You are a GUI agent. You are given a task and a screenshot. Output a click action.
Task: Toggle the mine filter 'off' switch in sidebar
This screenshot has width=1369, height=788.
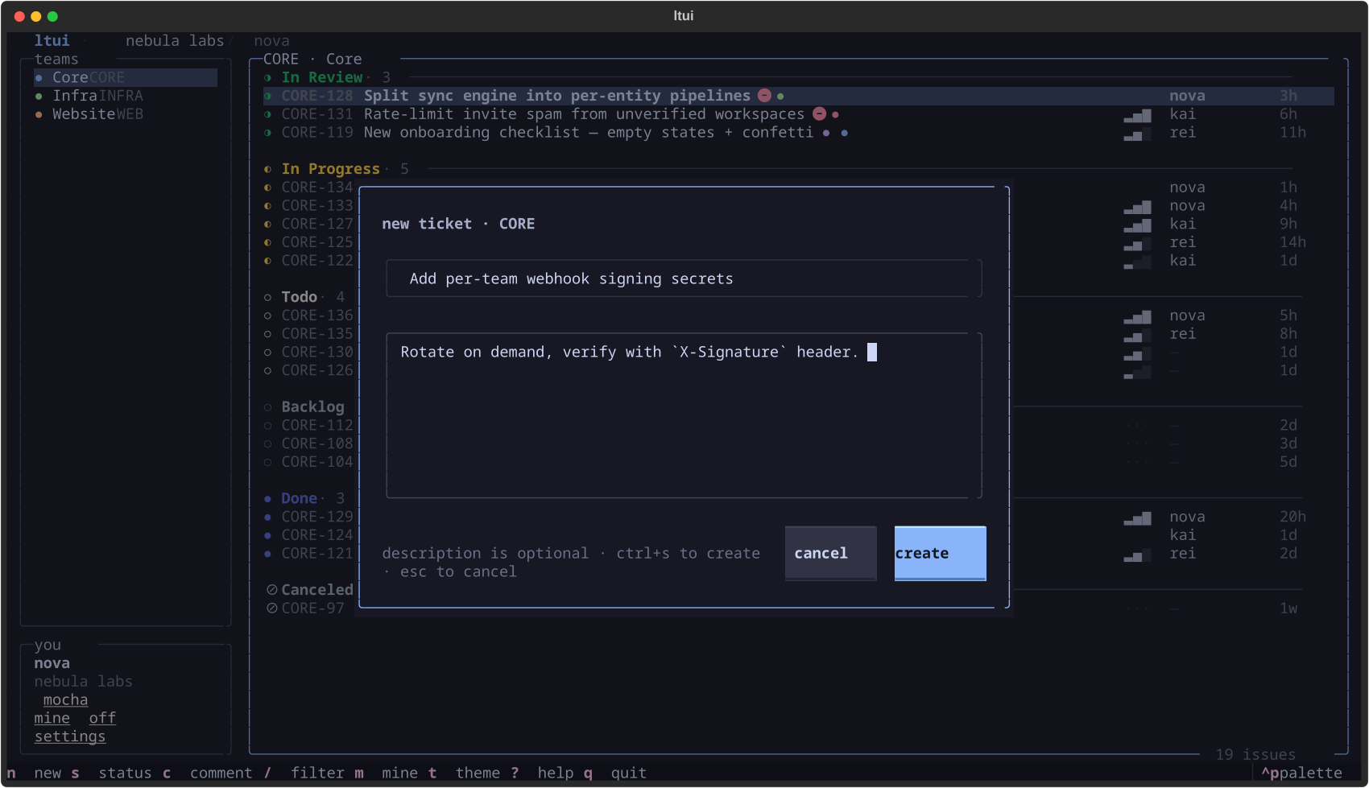click(x=102, y=718)
